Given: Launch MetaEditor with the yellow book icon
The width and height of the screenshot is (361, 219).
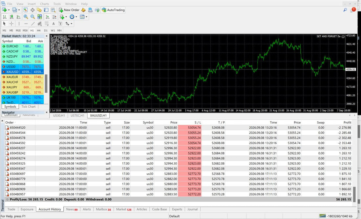Looking at the screenshot, I should (x=83, y=10).
